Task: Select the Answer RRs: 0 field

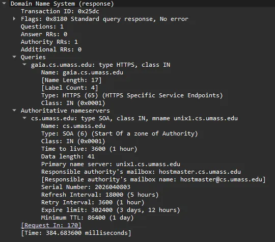Action: click(x=44, y=34)
